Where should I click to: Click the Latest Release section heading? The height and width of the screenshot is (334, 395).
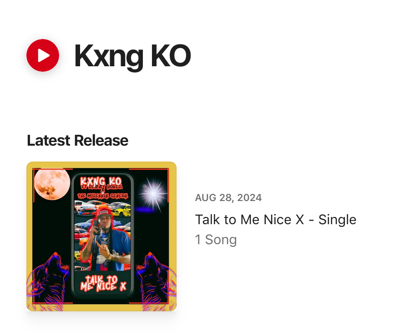coord(77,141)
